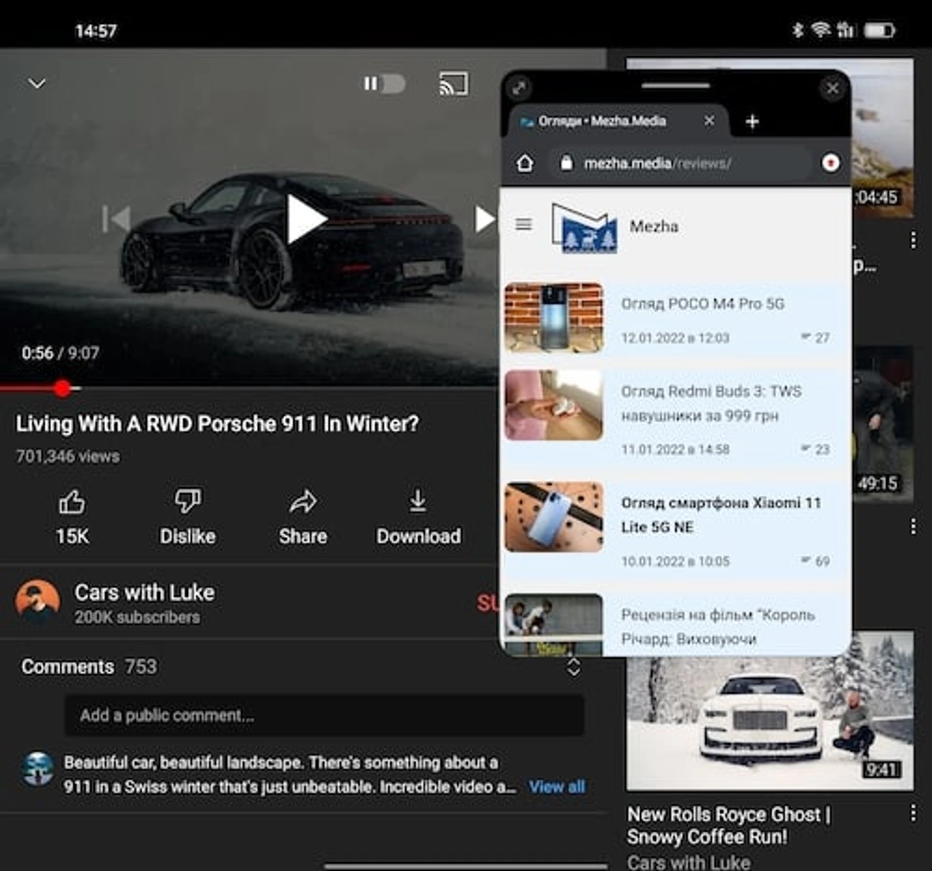
Task: Close the Mezha.Media browser tab
Action: coord(709,120)
